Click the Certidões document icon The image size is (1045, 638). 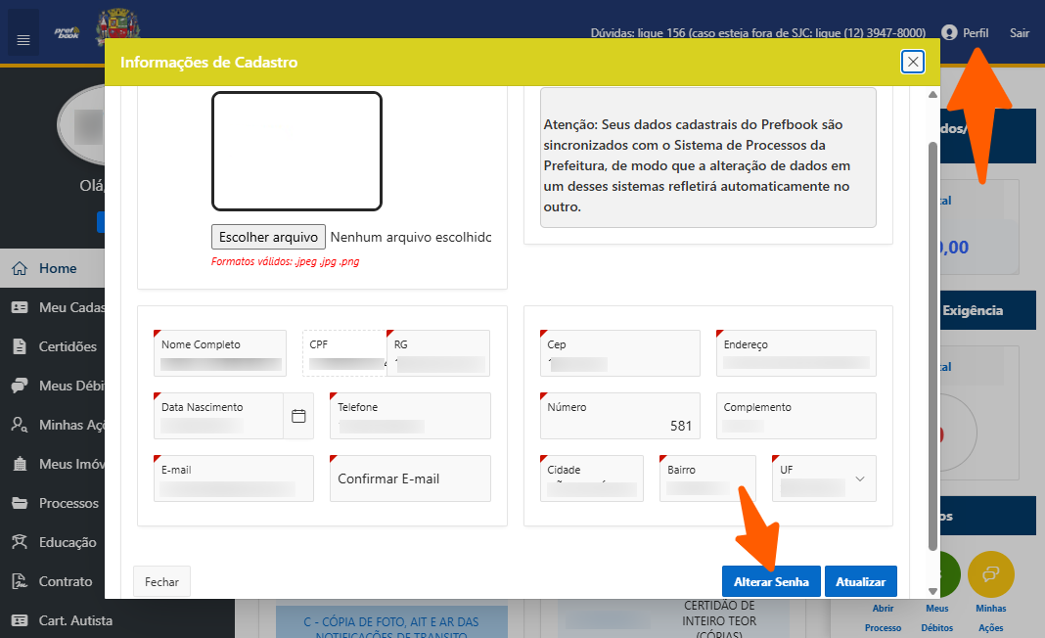(x=20, y=346)
